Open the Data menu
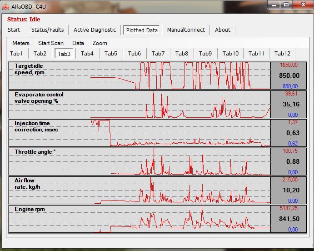Screen dimensions: 314x251 coord(78,43)
